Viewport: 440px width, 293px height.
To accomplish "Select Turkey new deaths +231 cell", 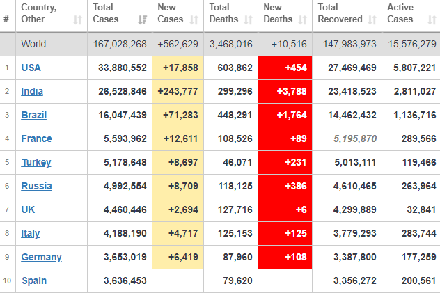I will [285, 162].
